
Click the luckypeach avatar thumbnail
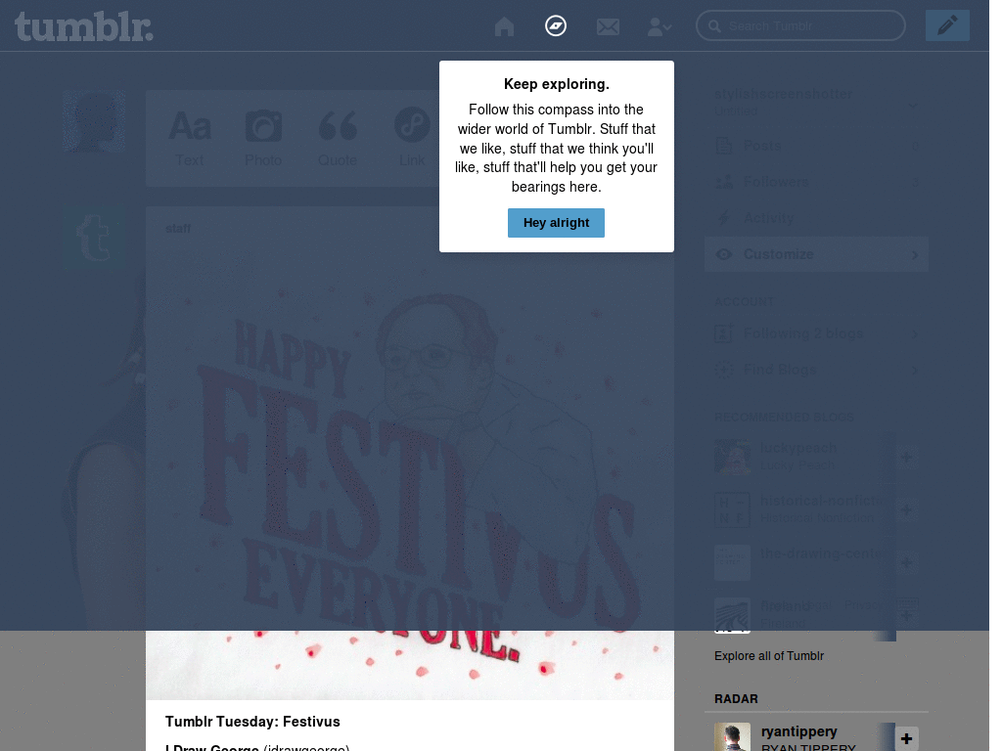[732, 457]
